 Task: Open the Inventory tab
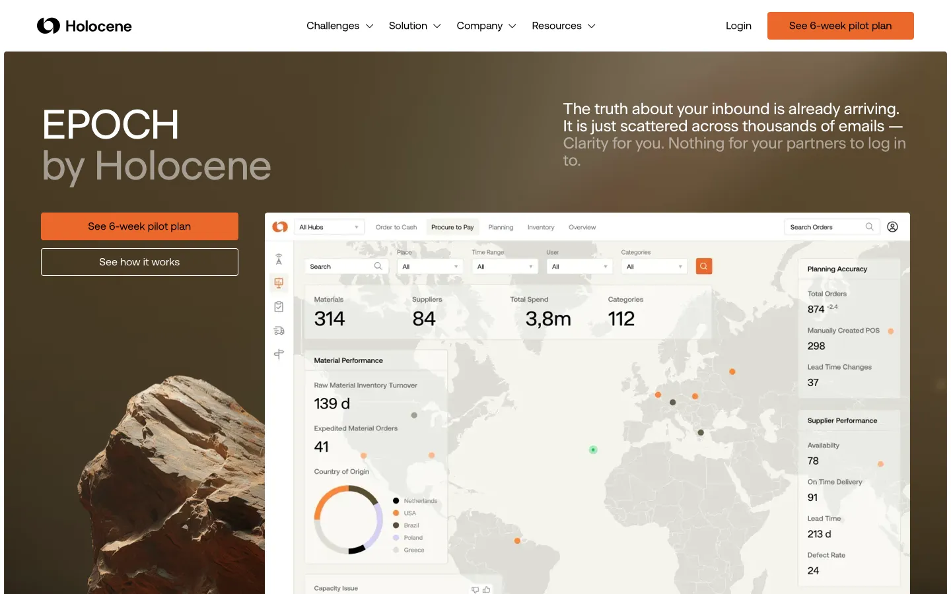tap(541, 227)
